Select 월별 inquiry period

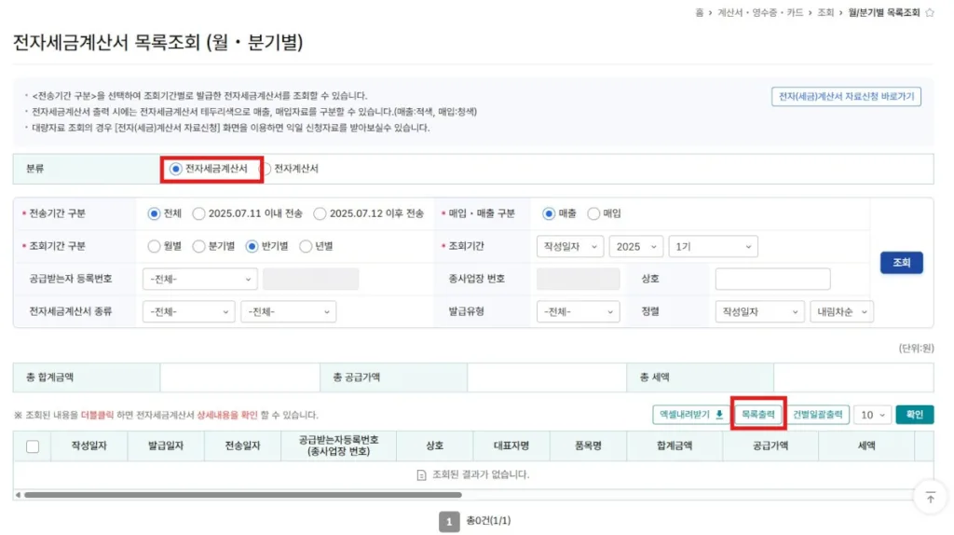click(154, 246)
